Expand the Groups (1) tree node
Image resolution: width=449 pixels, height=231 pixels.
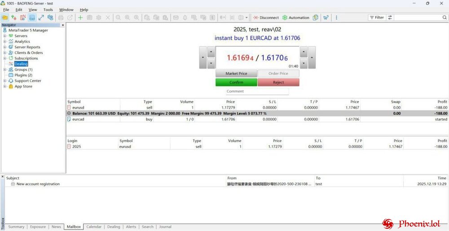click(x=4, y=70)
